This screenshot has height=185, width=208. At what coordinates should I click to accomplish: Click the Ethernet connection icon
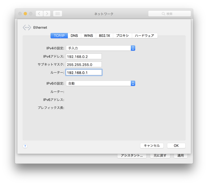pos(27,27)
